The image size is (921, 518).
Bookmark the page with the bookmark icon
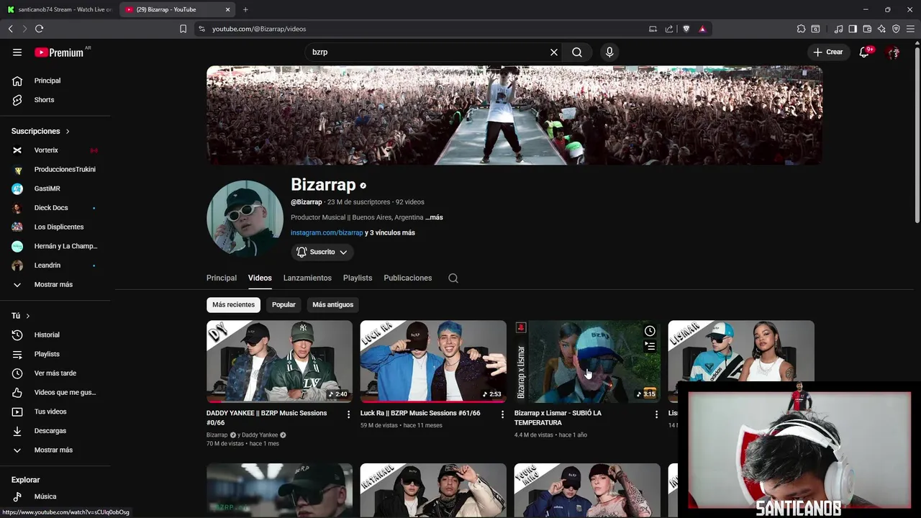(183, 29)
